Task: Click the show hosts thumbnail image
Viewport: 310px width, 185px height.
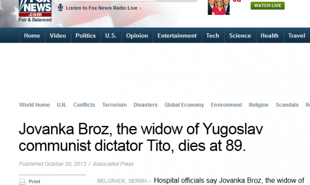Action: tap(219, 7)
